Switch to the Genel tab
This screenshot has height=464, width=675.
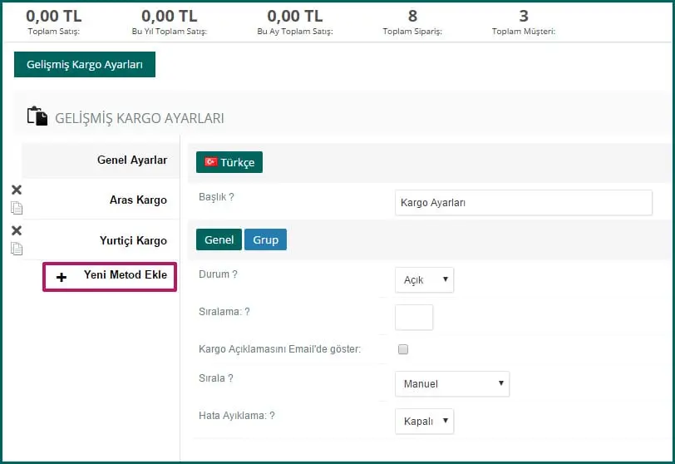point(219,239)
